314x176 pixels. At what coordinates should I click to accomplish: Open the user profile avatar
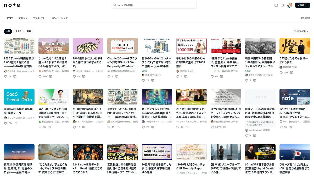tap(290, 5)
